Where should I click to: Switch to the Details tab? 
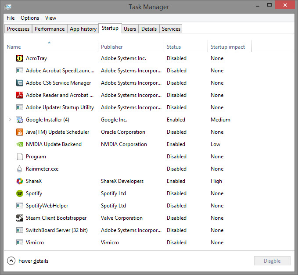[x=149, y=29]
